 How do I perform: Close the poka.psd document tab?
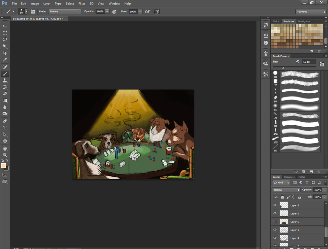click(66, 19)
